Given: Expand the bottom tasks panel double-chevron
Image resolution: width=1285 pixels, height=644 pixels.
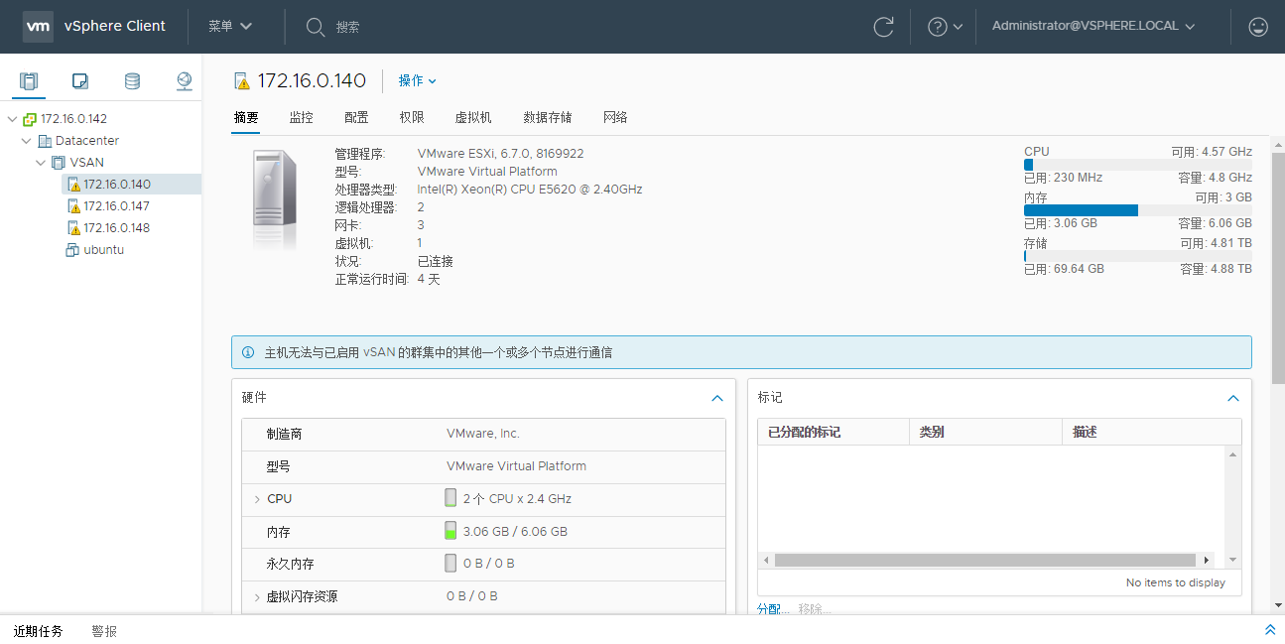Looking at the screenshot, I should [1270, 630].
